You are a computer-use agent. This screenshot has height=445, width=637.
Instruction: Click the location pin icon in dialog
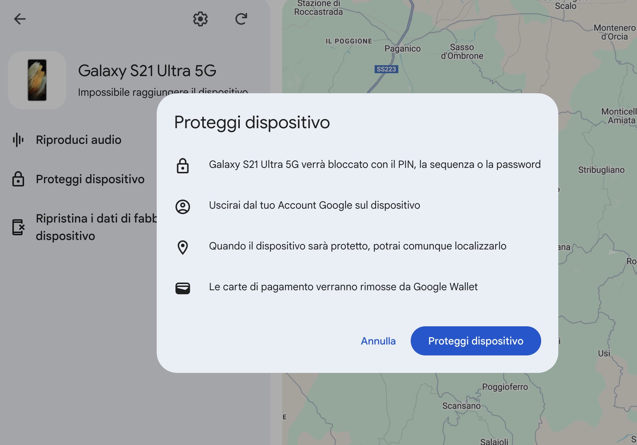(x=183, y=247)
